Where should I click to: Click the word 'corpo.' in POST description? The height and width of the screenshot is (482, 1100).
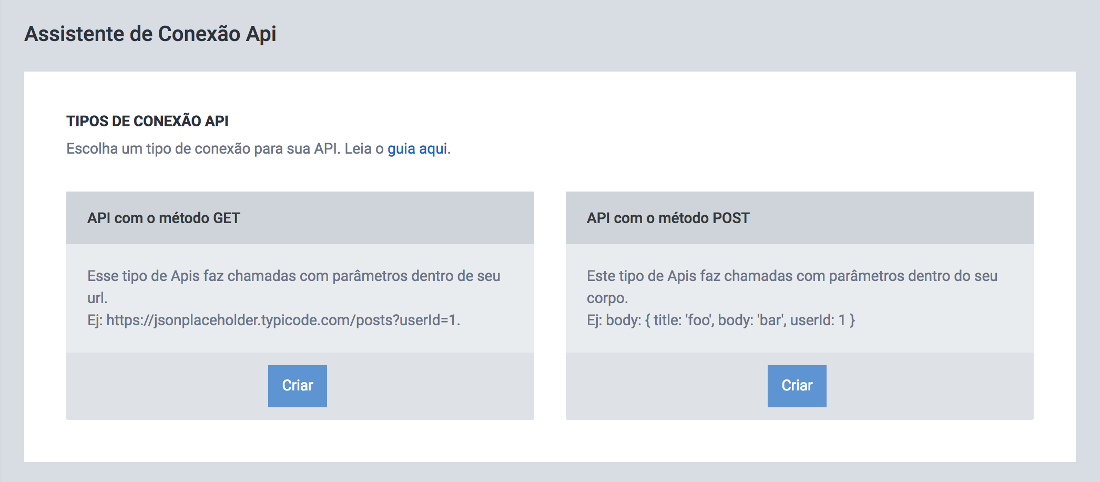[x=607, y=298]
